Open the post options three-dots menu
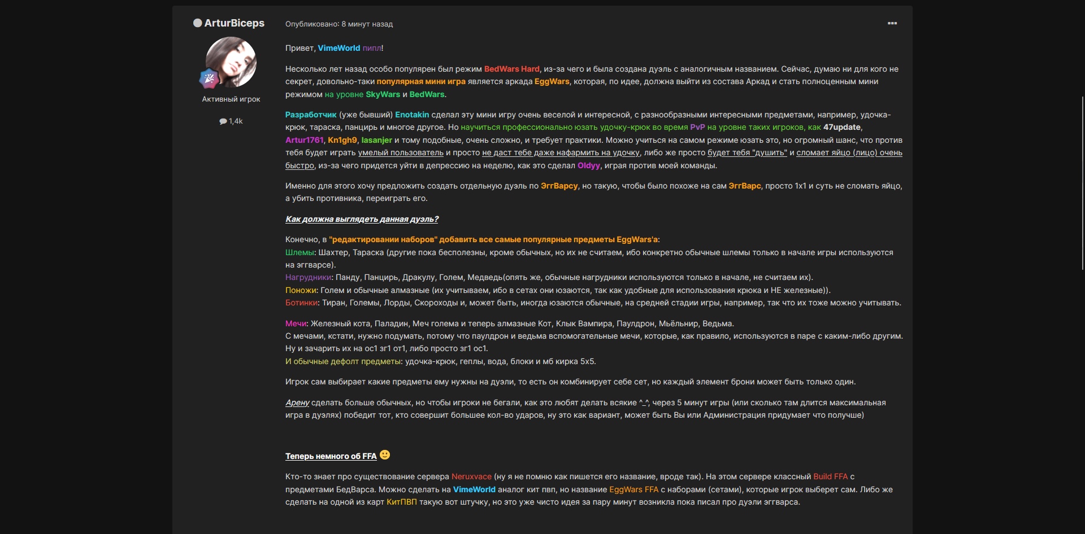This screenshot has height=534, width=1085. pos(892,23)
